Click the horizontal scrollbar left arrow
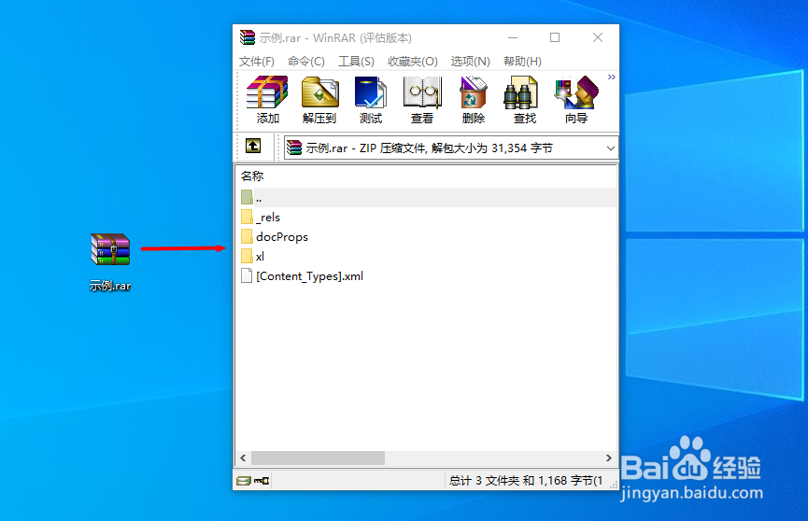This screenshot has width=808, height=521. click(x=243, y=458)
